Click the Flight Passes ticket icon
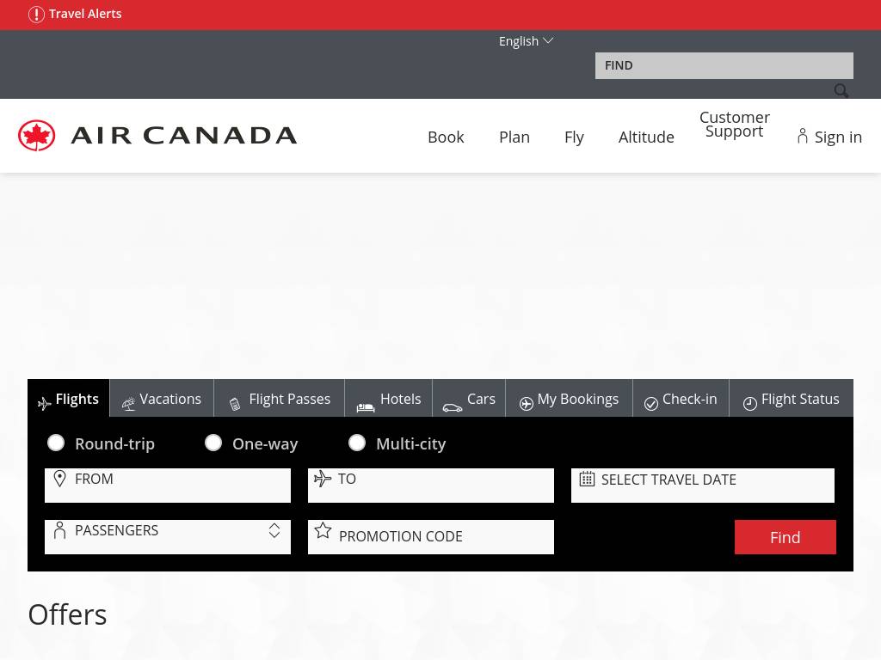This screenshot has width=881, height=660. coord(235,404)
